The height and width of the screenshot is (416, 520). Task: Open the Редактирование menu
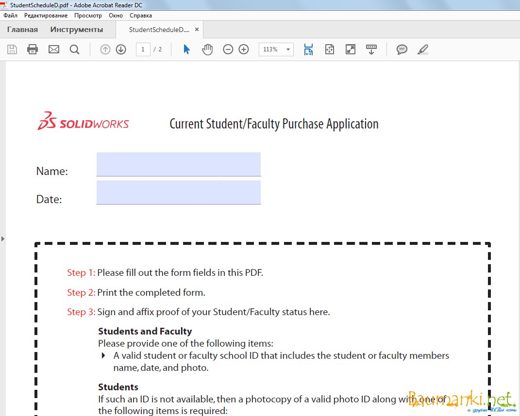point(46,16)
